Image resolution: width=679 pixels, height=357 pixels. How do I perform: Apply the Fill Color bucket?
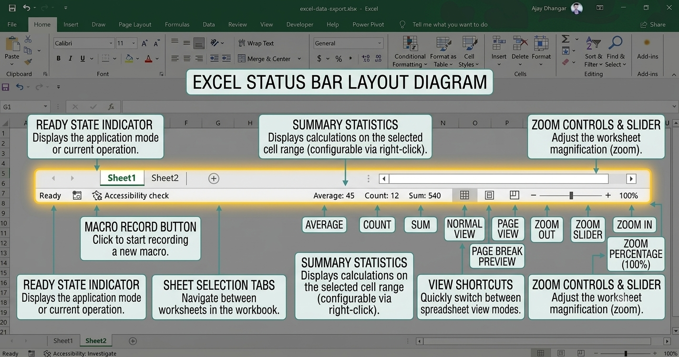tap(129, 59)
